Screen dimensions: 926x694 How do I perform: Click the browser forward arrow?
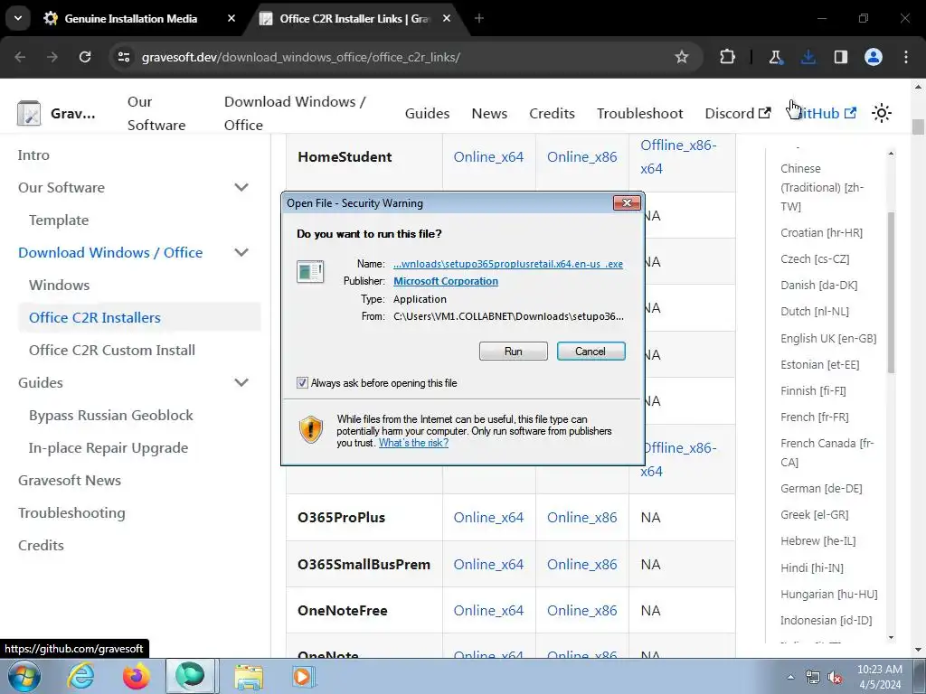click(x=52, y=57)
